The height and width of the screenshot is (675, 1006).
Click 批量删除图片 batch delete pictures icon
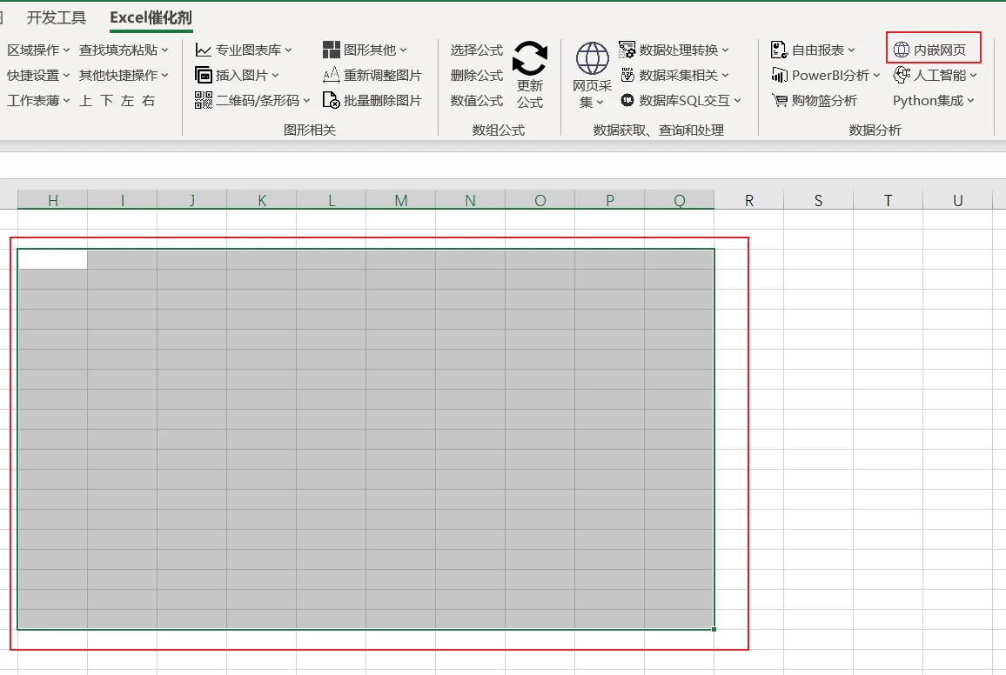pos(331,100)
